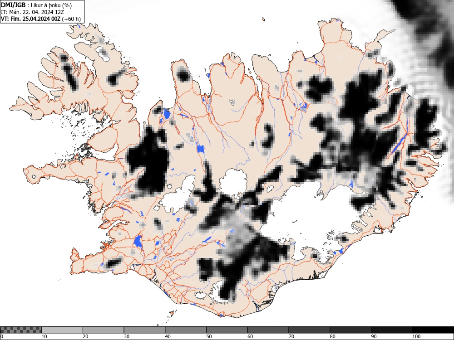Click the legend label '50'
This screenshot has width=454, height=340.
pyautogui.click(x=209, y=336)
